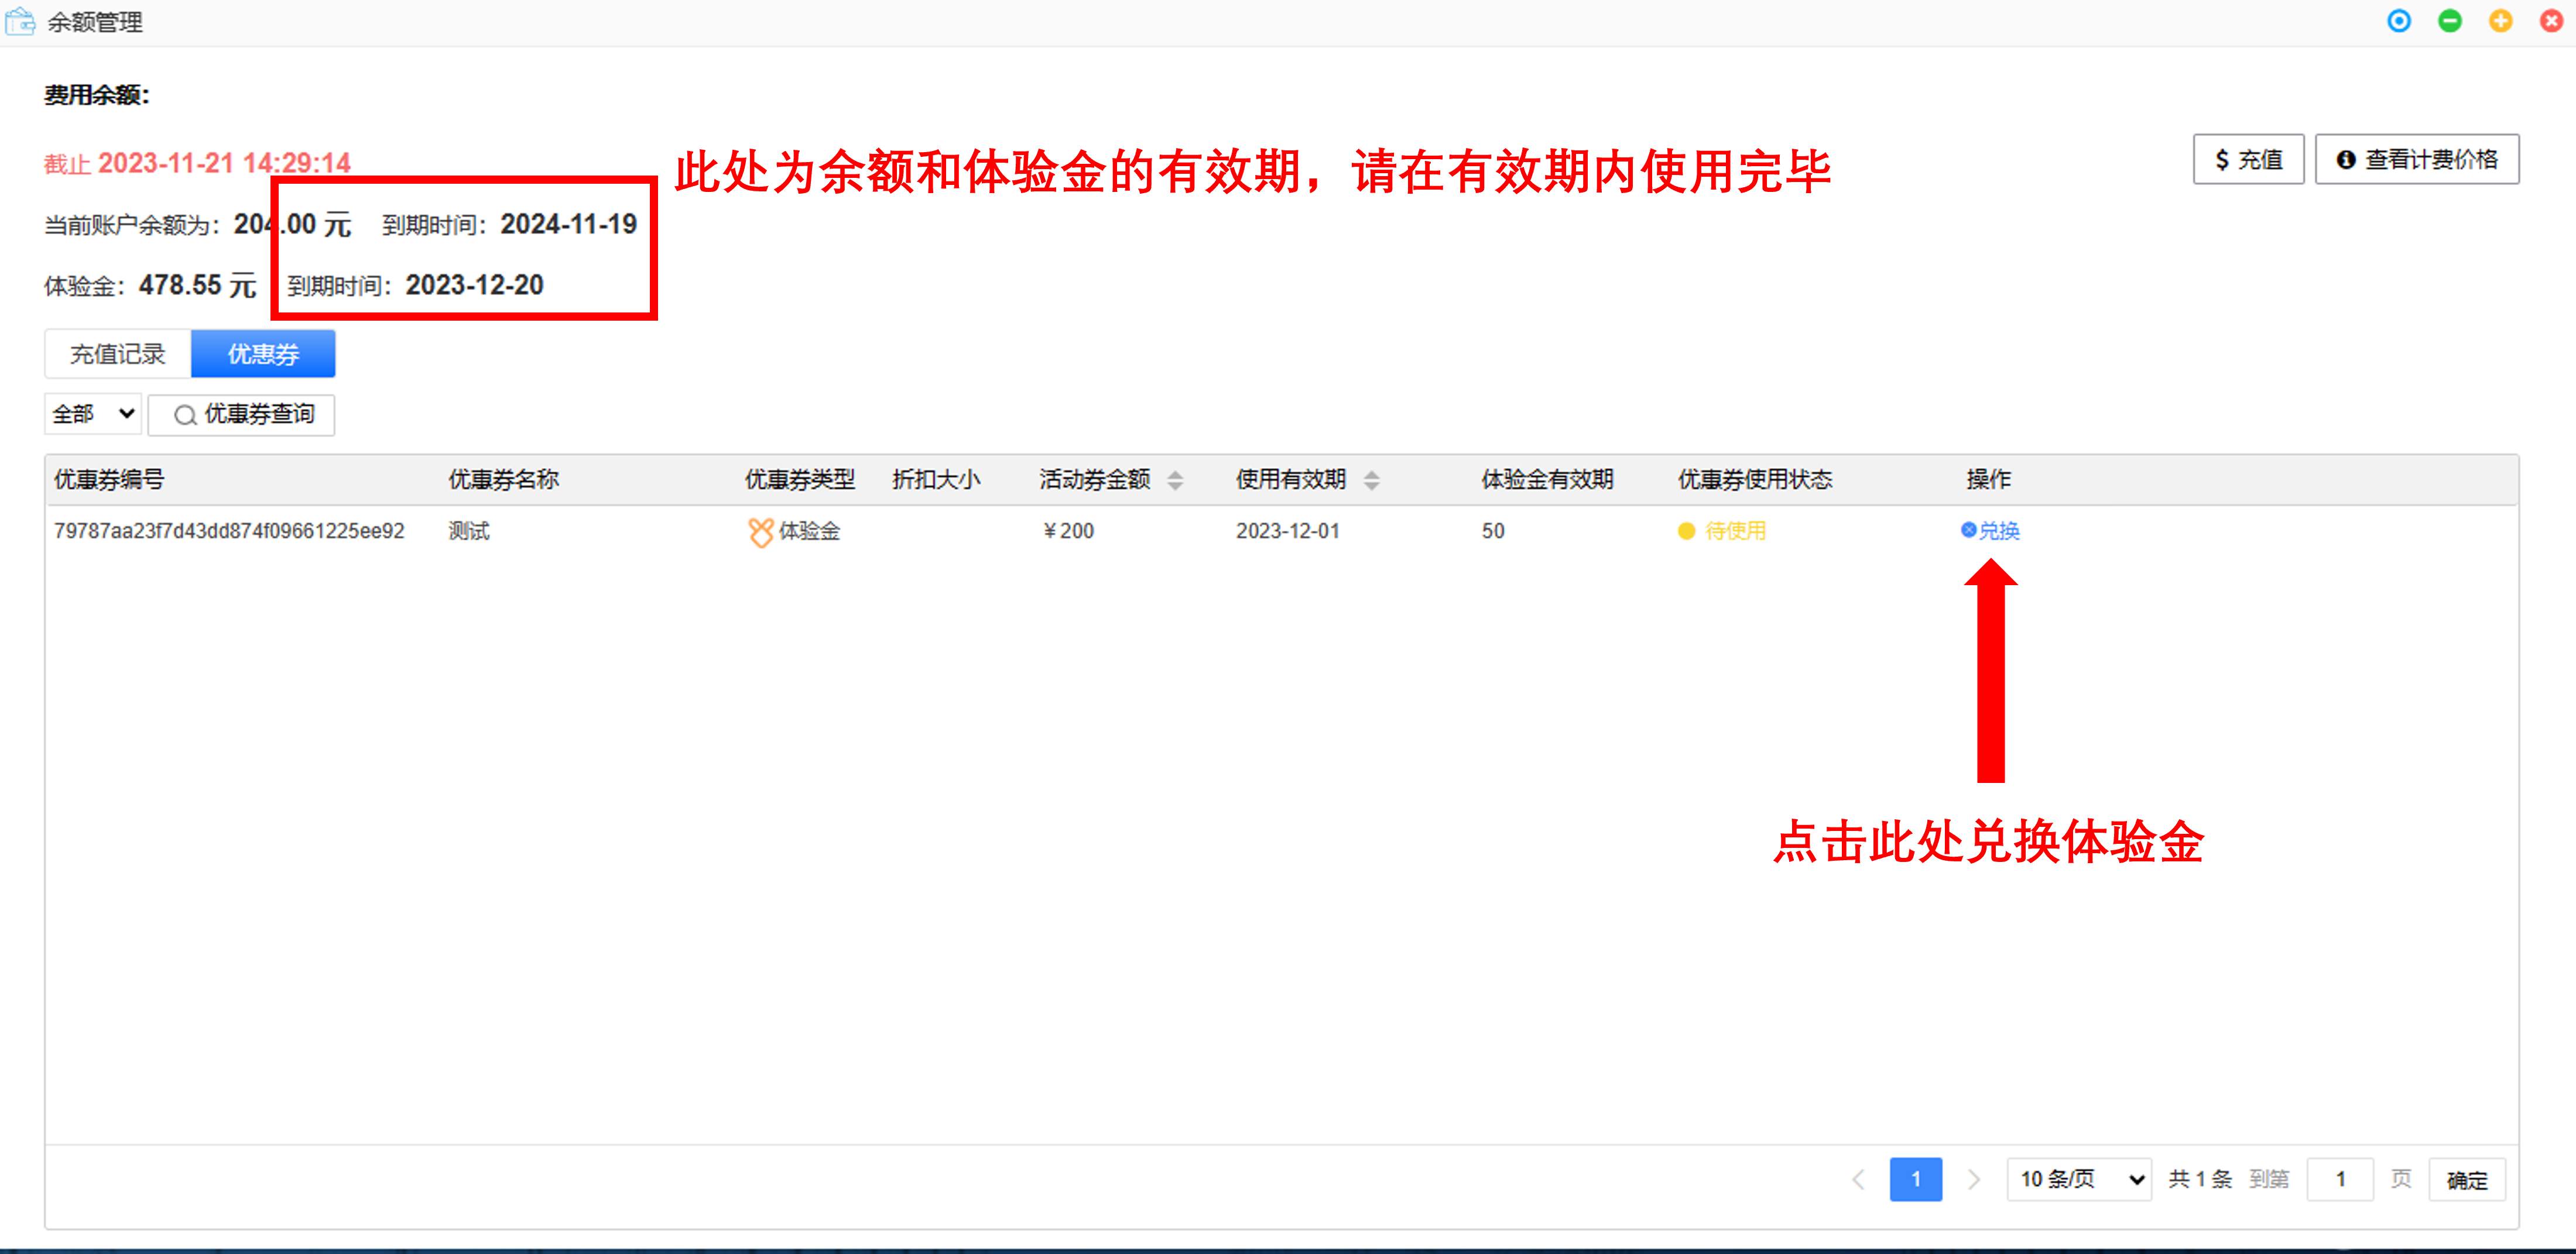Image resolution: width=2576 pixels, height=1254 pixels.
Task: Click the expiry date 2024-11-19
Action: 568,224
